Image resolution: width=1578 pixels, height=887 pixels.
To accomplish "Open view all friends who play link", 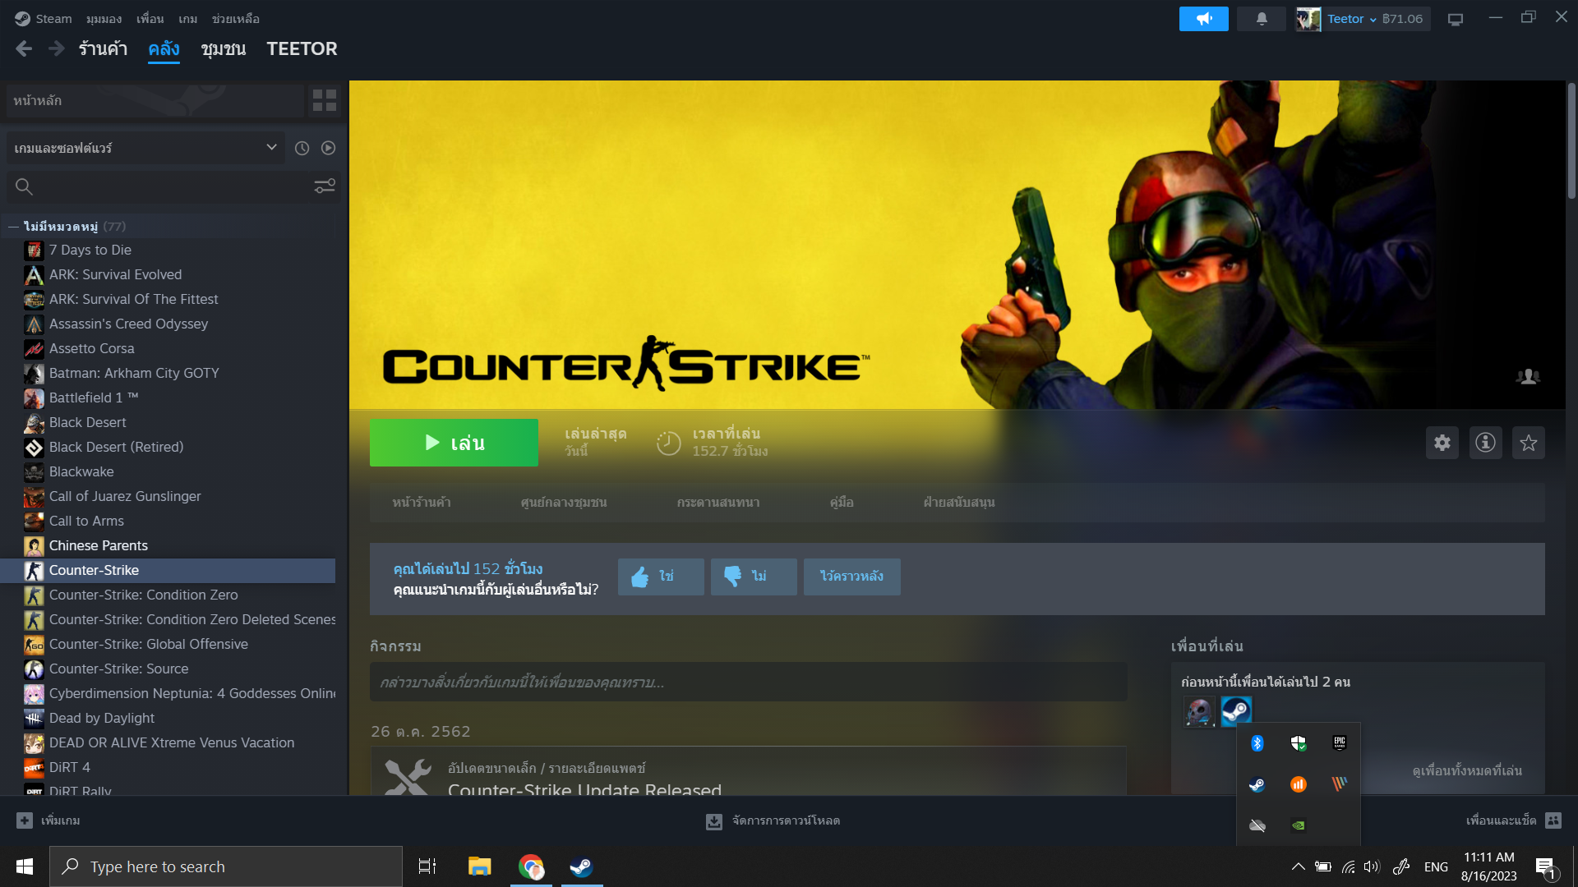I will coord(1466,770).
